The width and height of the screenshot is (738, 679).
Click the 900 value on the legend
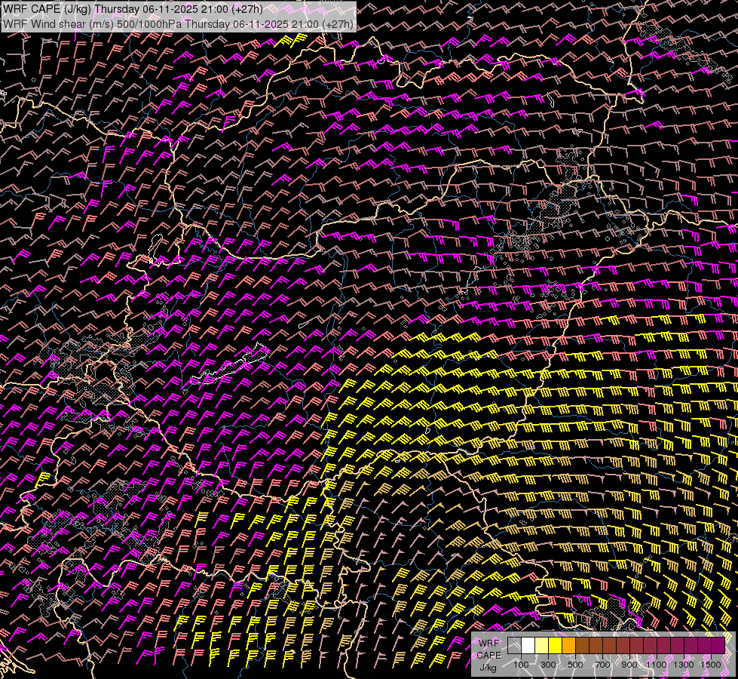pos(629,665)
